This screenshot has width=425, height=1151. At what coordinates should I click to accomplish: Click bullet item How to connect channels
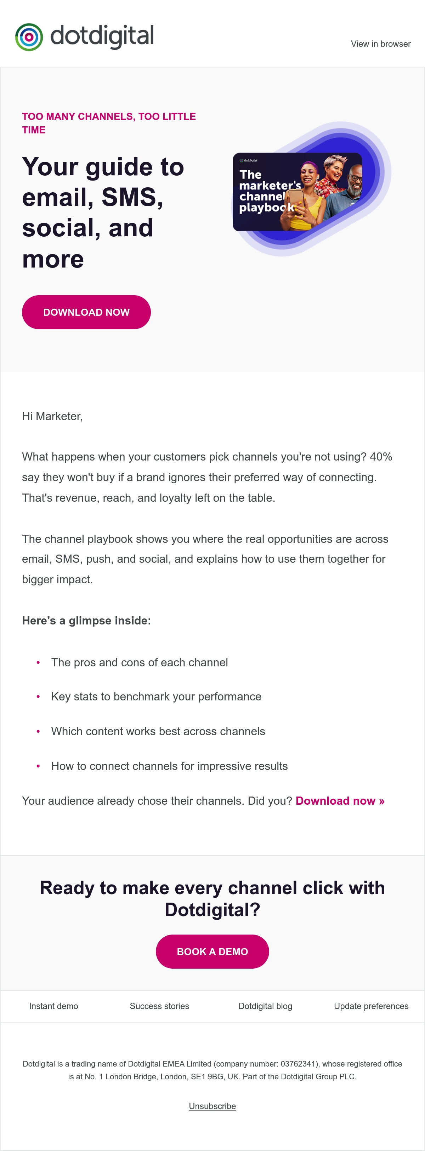[x=169, y=766]
